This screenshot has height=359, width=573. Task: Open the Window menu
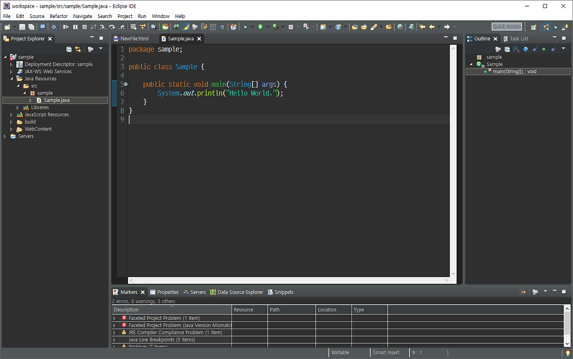tap(161, 16)
